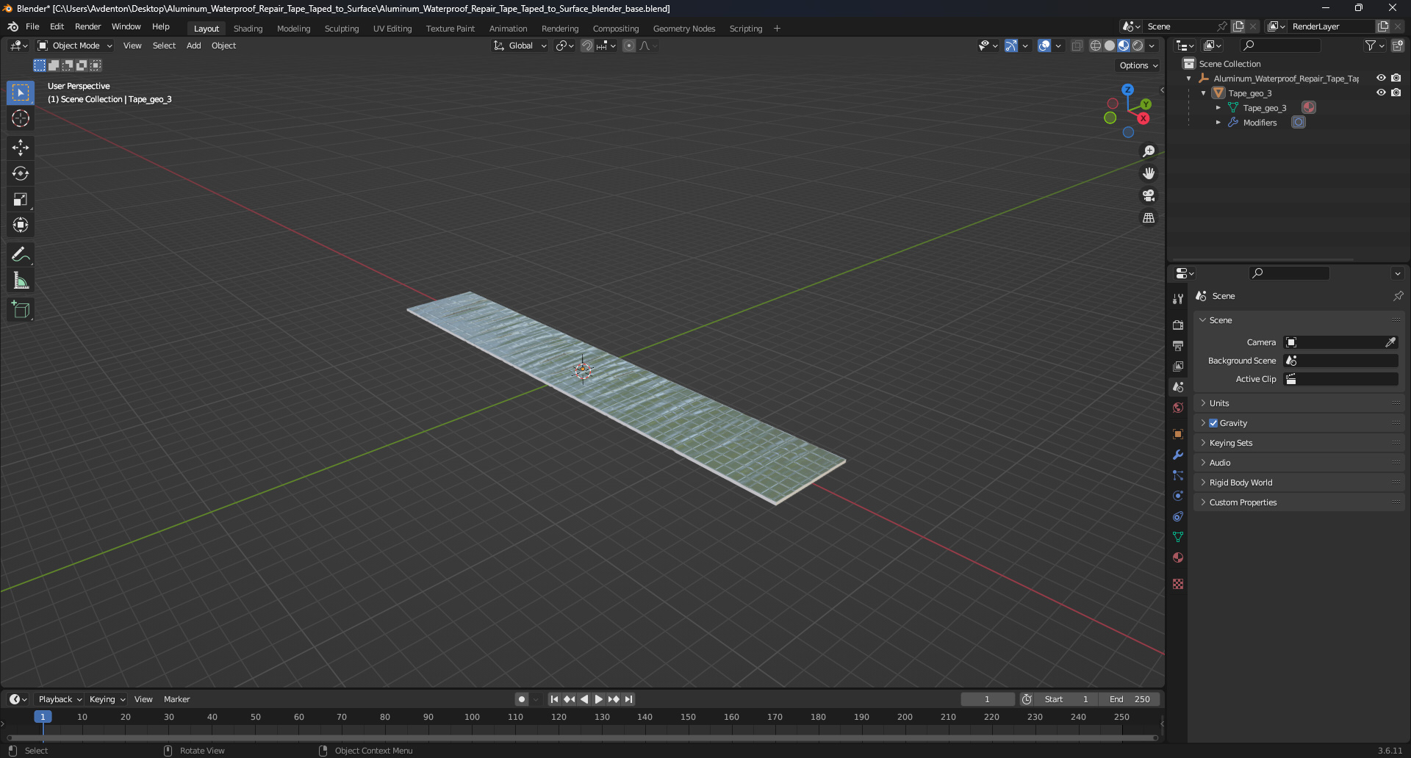Image resolution: width=1411 pixels, height=758 pixels.
Task: Activate Select Box tool
Action: 21,93
